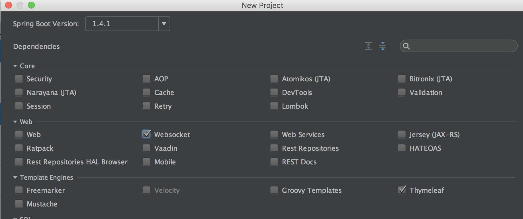Tick Rest Repositories HAL Browser
This screenshot has width=523, height=219.
tap(19, 162)
